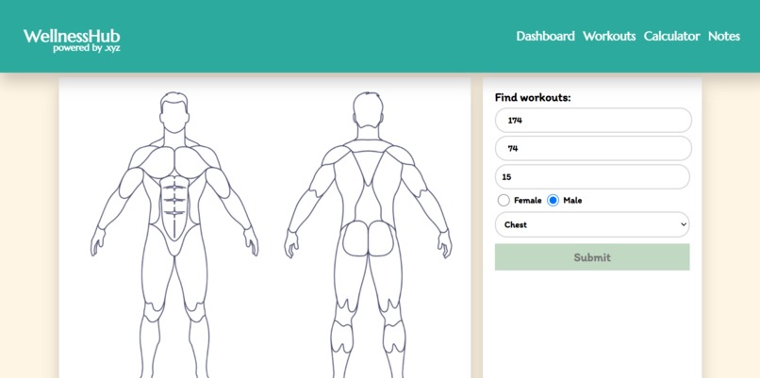
Task: Click the field containing 74
Action: pos(593,148)
